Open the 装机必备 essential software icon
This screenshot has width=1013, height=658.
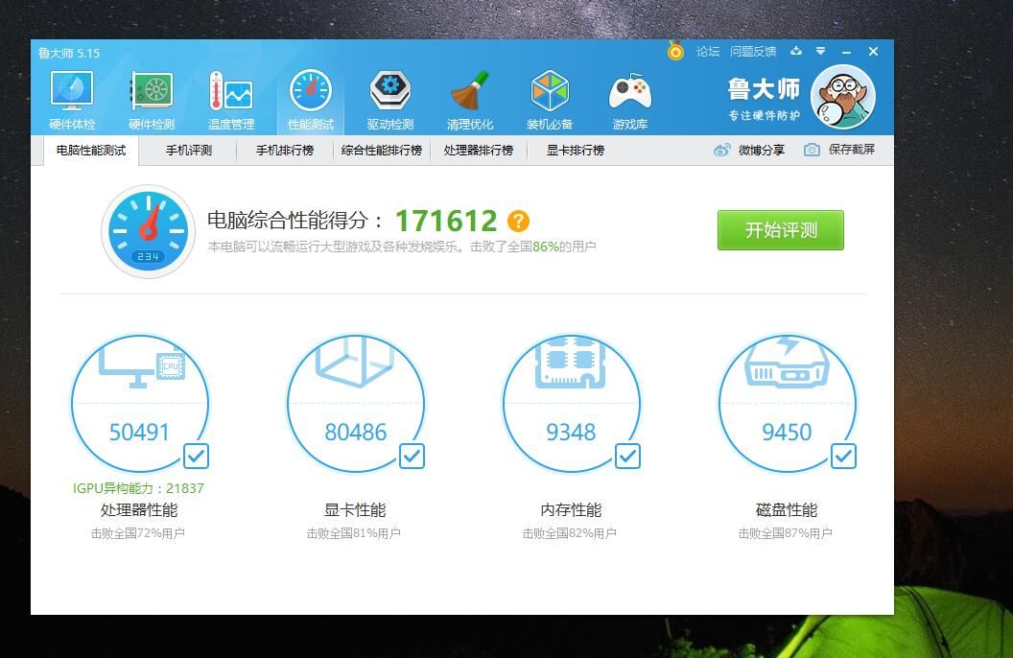point(550,96)
